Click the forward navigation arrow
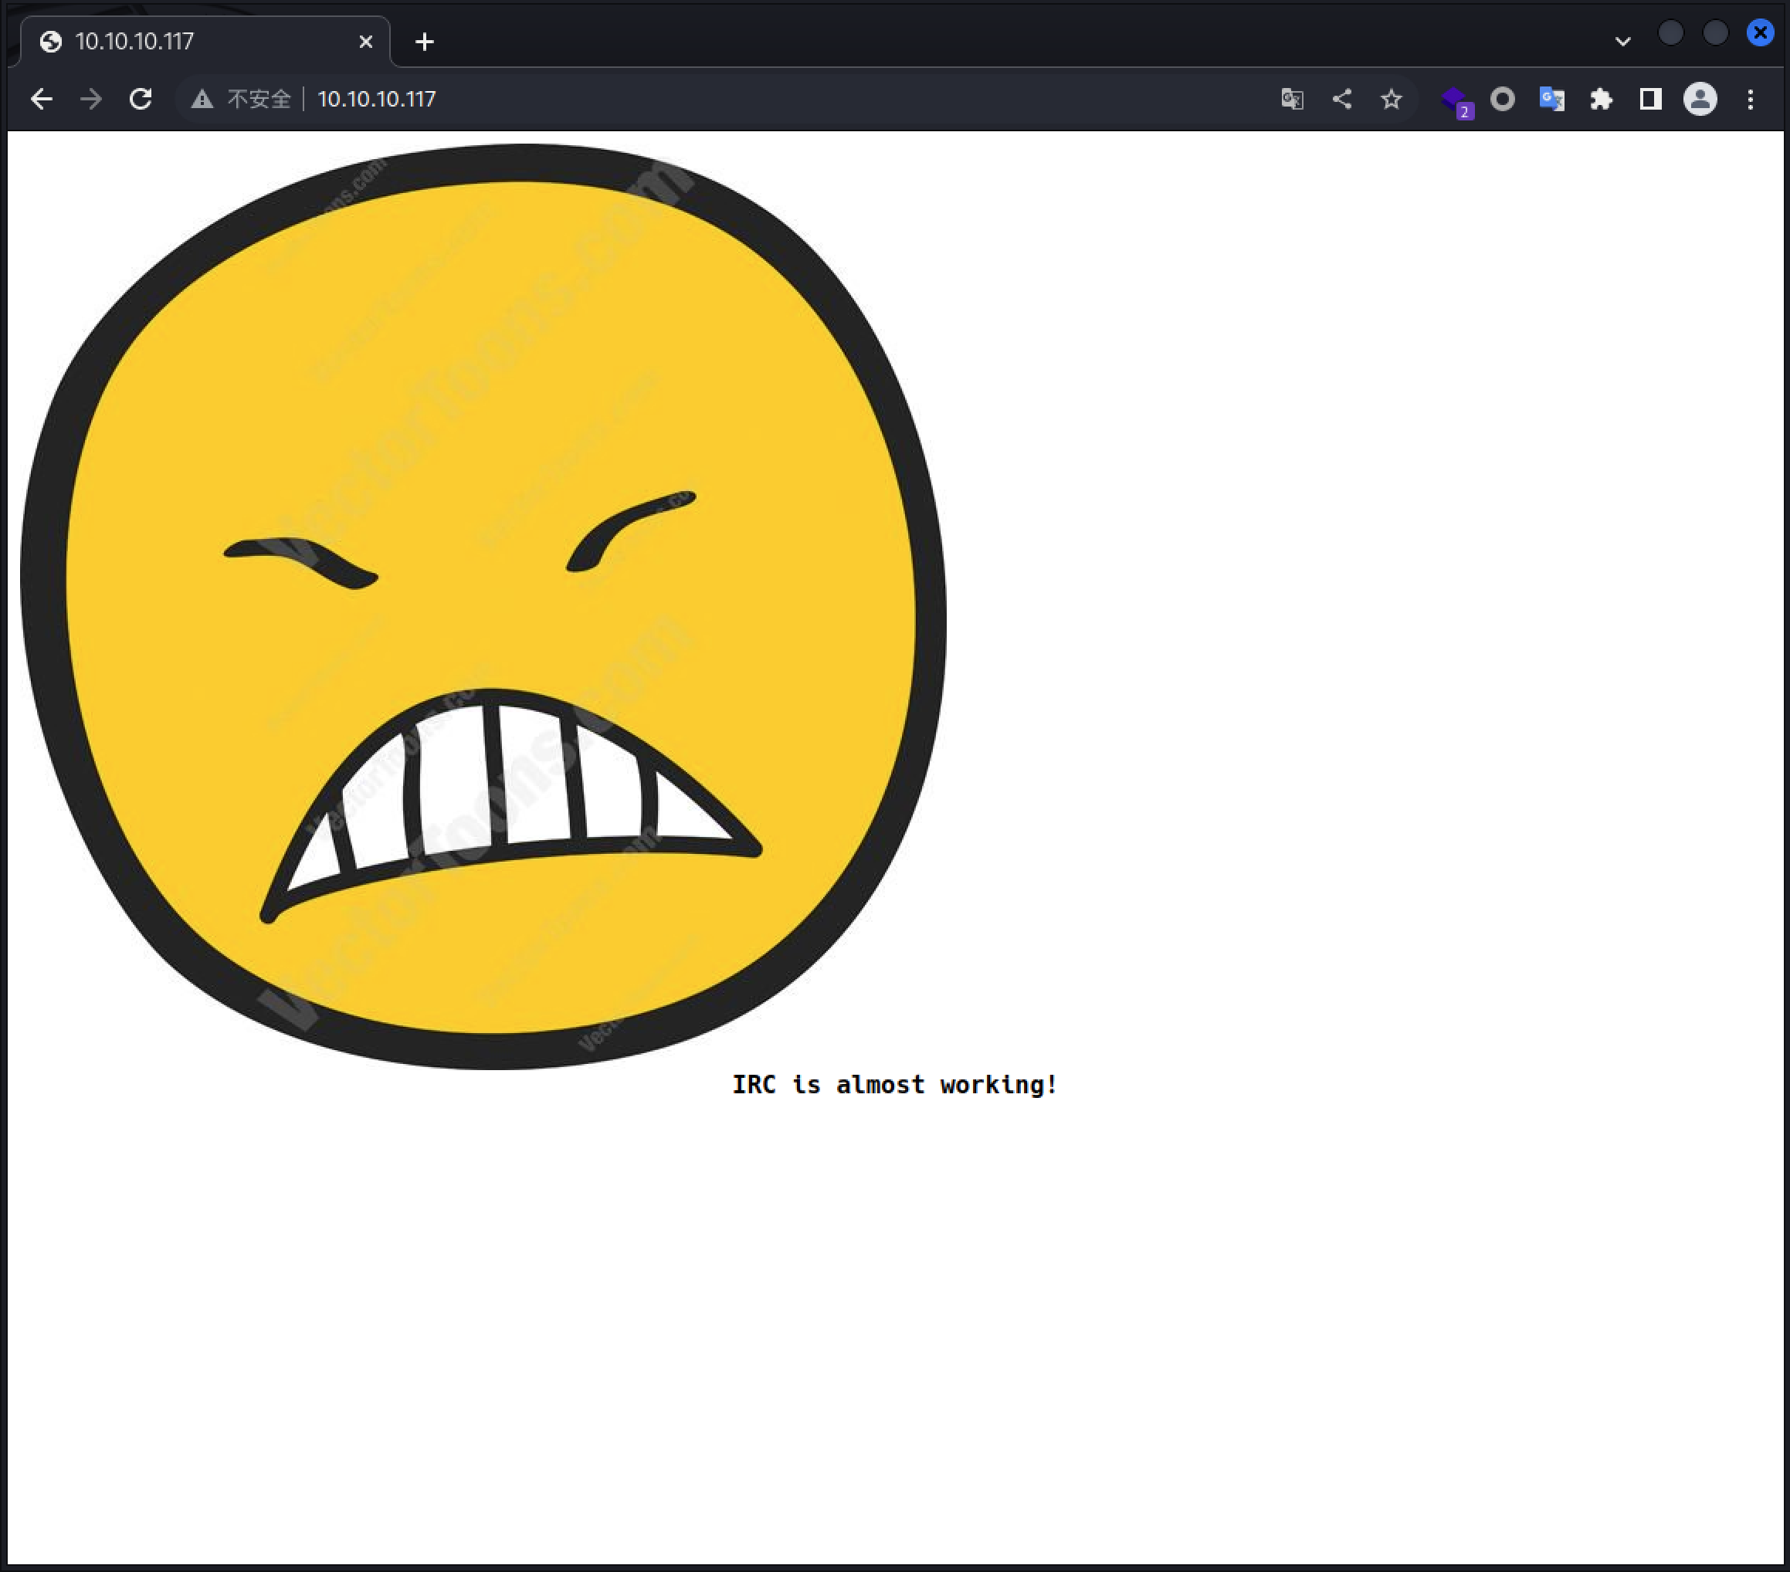The width and height of the screenshot is (1790, 1572). (x=91, y=99)
